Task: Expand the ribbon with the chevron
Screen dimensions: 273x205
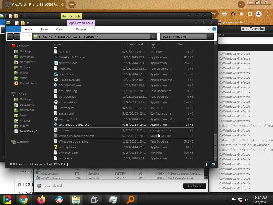Action: (x=208, y=29)
